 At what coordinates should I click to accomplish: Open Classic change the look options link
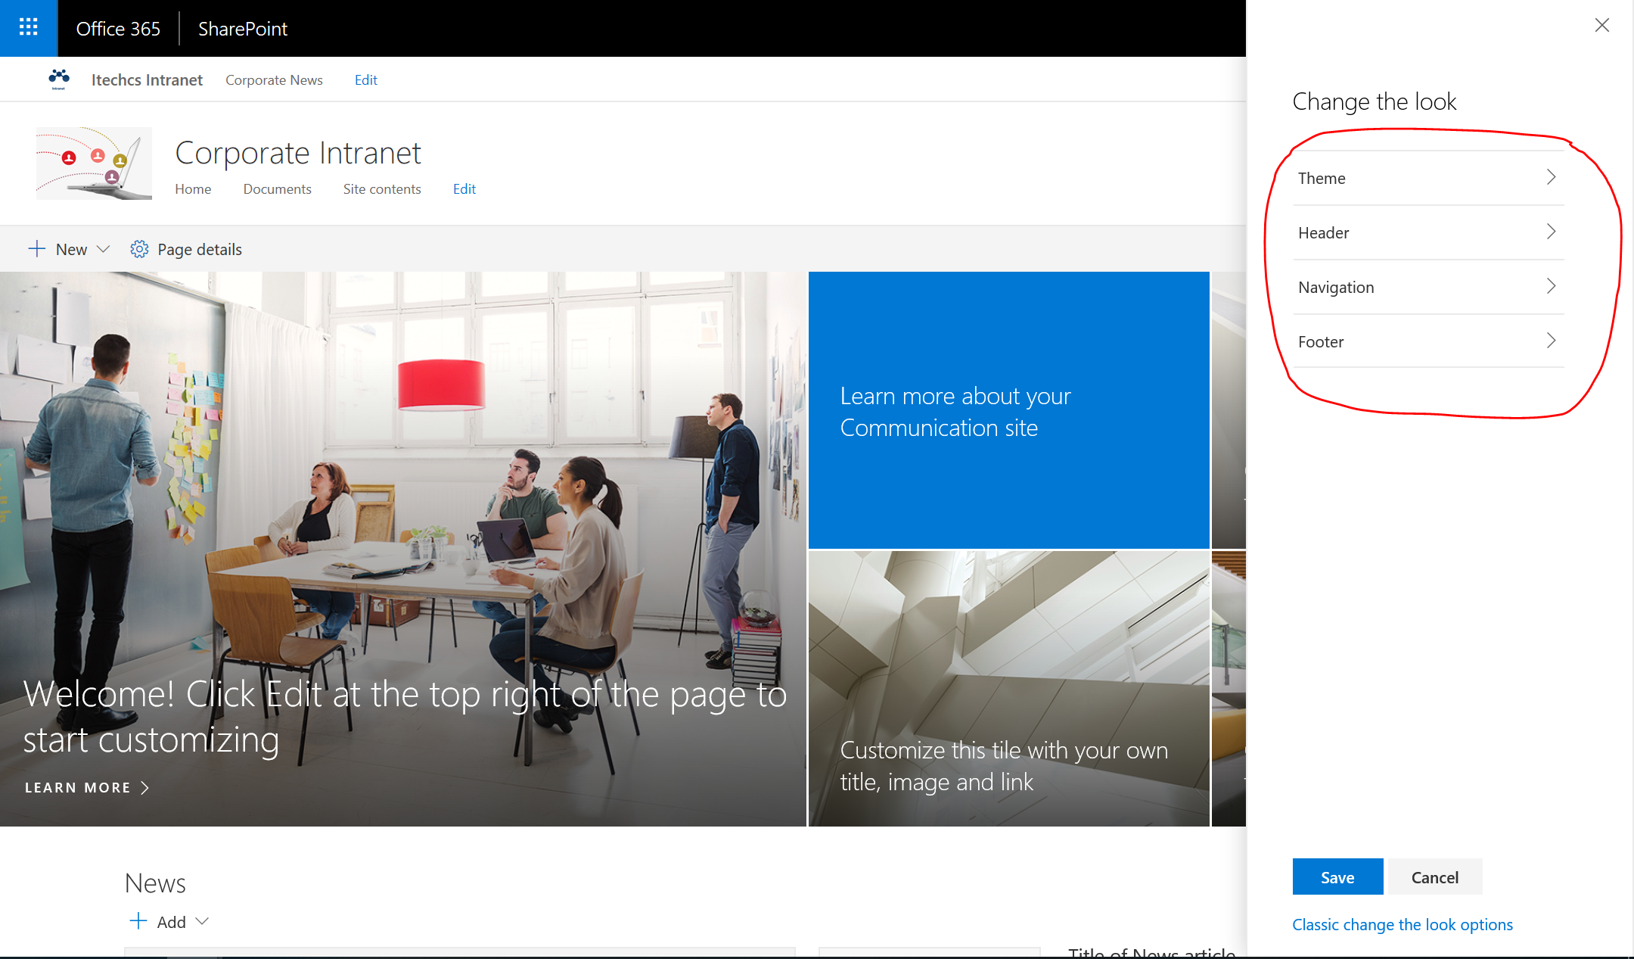click(x=1402, y=924)
